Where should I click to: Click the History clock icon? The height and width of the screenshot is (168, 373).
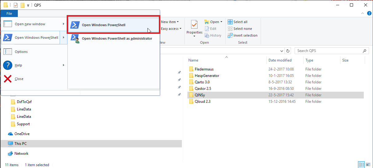207,35
